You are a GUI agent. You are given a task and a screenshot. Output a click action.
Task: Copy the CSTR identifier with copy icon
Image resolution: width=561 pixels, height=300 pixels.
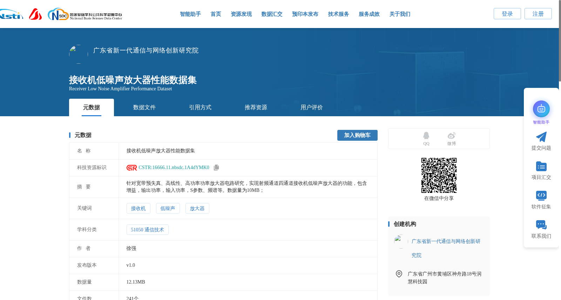click(x=216, y=168)
